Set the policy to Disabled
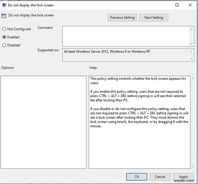Viewport: 198px width, 184px height. tap(4, 45)
